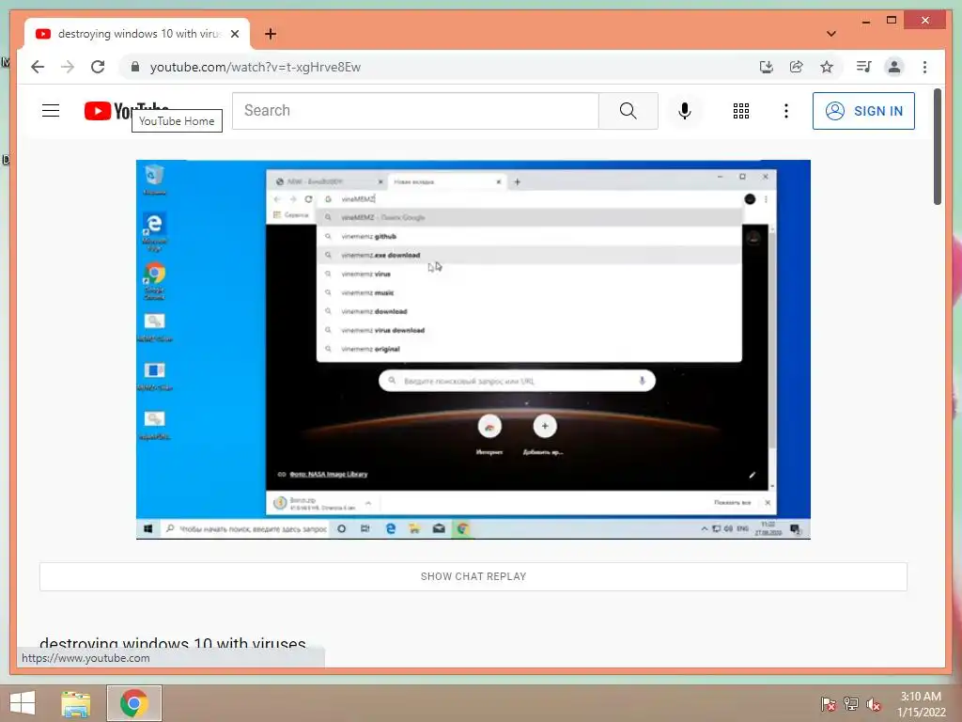Go to YouTube Home via the logo
Image resolution: width=962 pixels, height=722 pixels.
(126, 111)
